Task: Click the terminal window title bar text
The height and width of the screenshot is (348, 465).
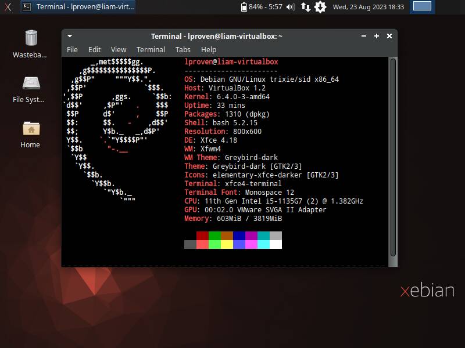Action: click(217, 36)
